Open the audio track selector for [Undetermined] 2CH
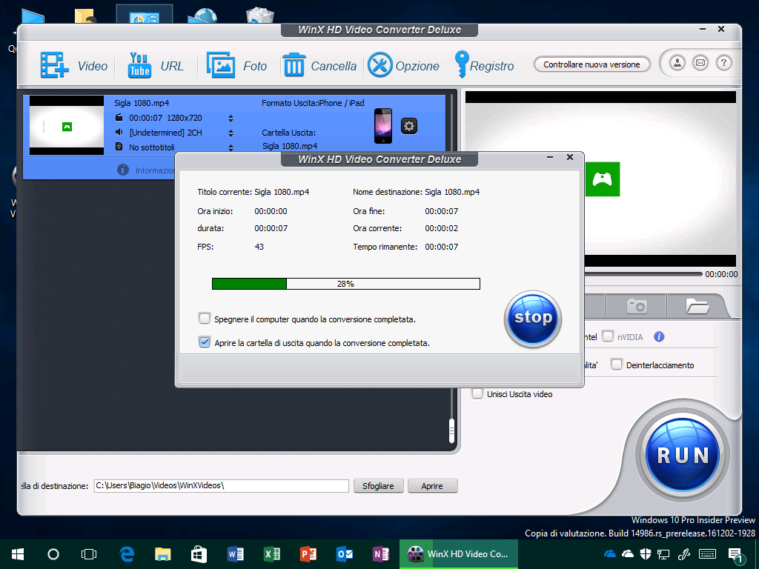Image resolution: width=759 pixels, height=569 pixels. pos(231,133)
